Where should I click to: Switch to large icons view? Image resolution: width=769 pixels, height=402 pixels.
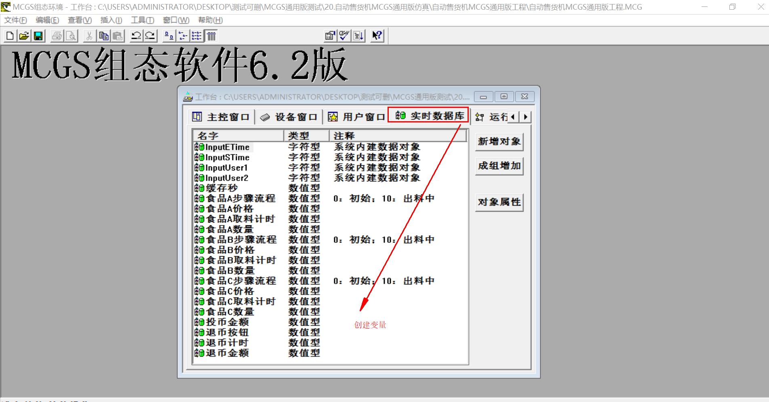(169, 36)
